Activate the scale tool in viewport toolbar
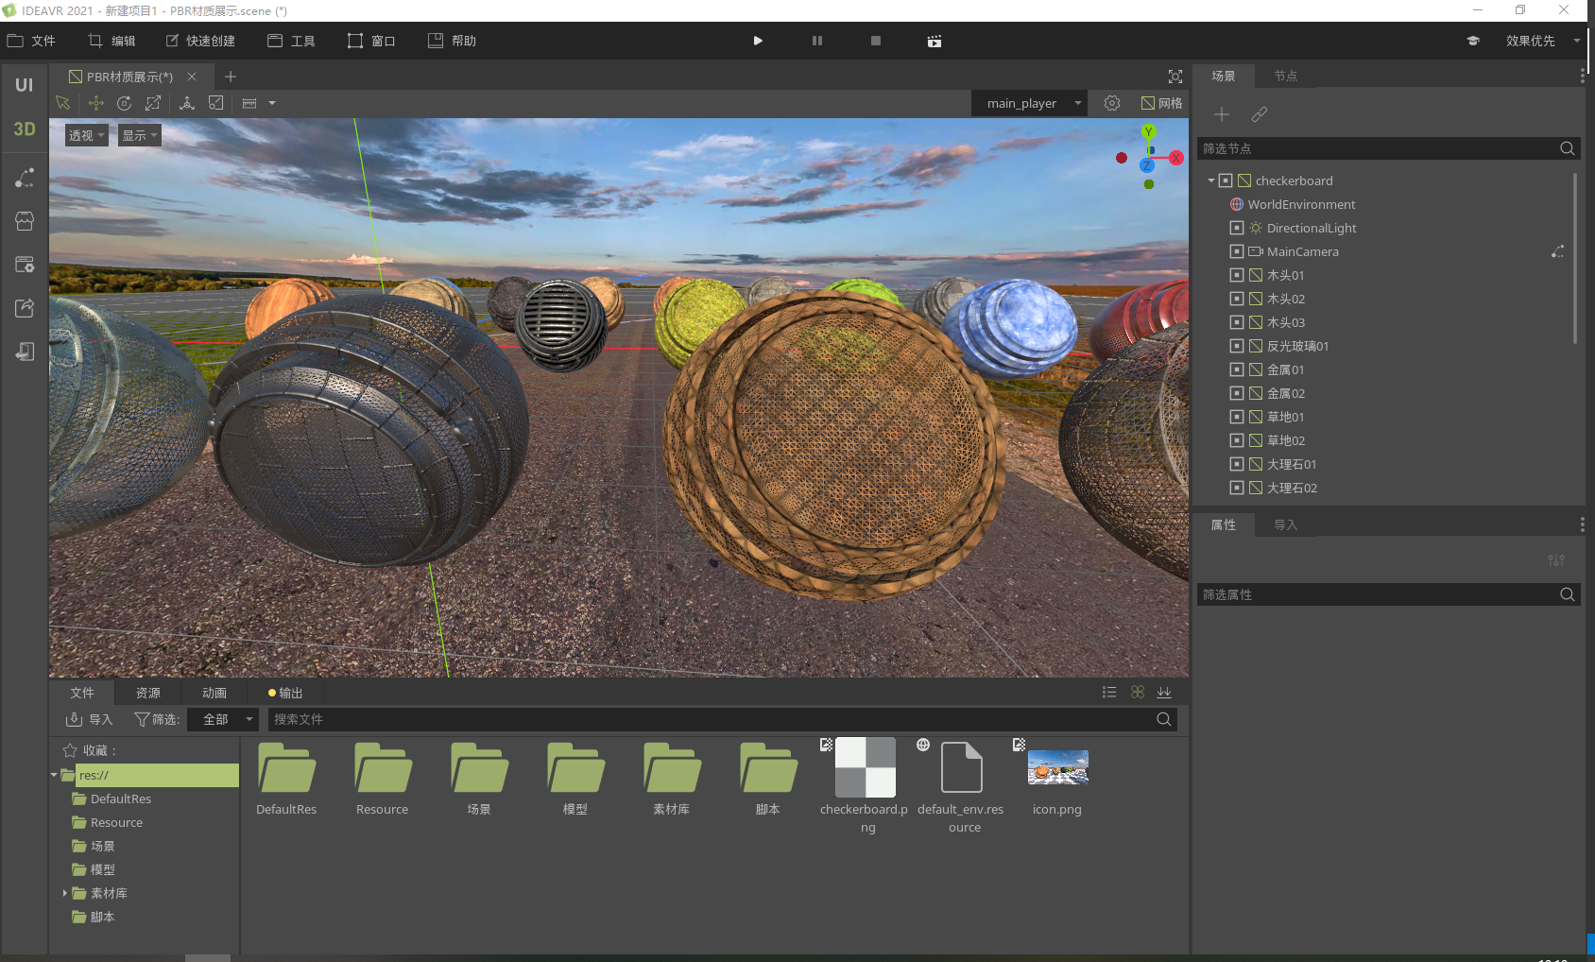The image size is (1595, 962). [x=153, y=103]
